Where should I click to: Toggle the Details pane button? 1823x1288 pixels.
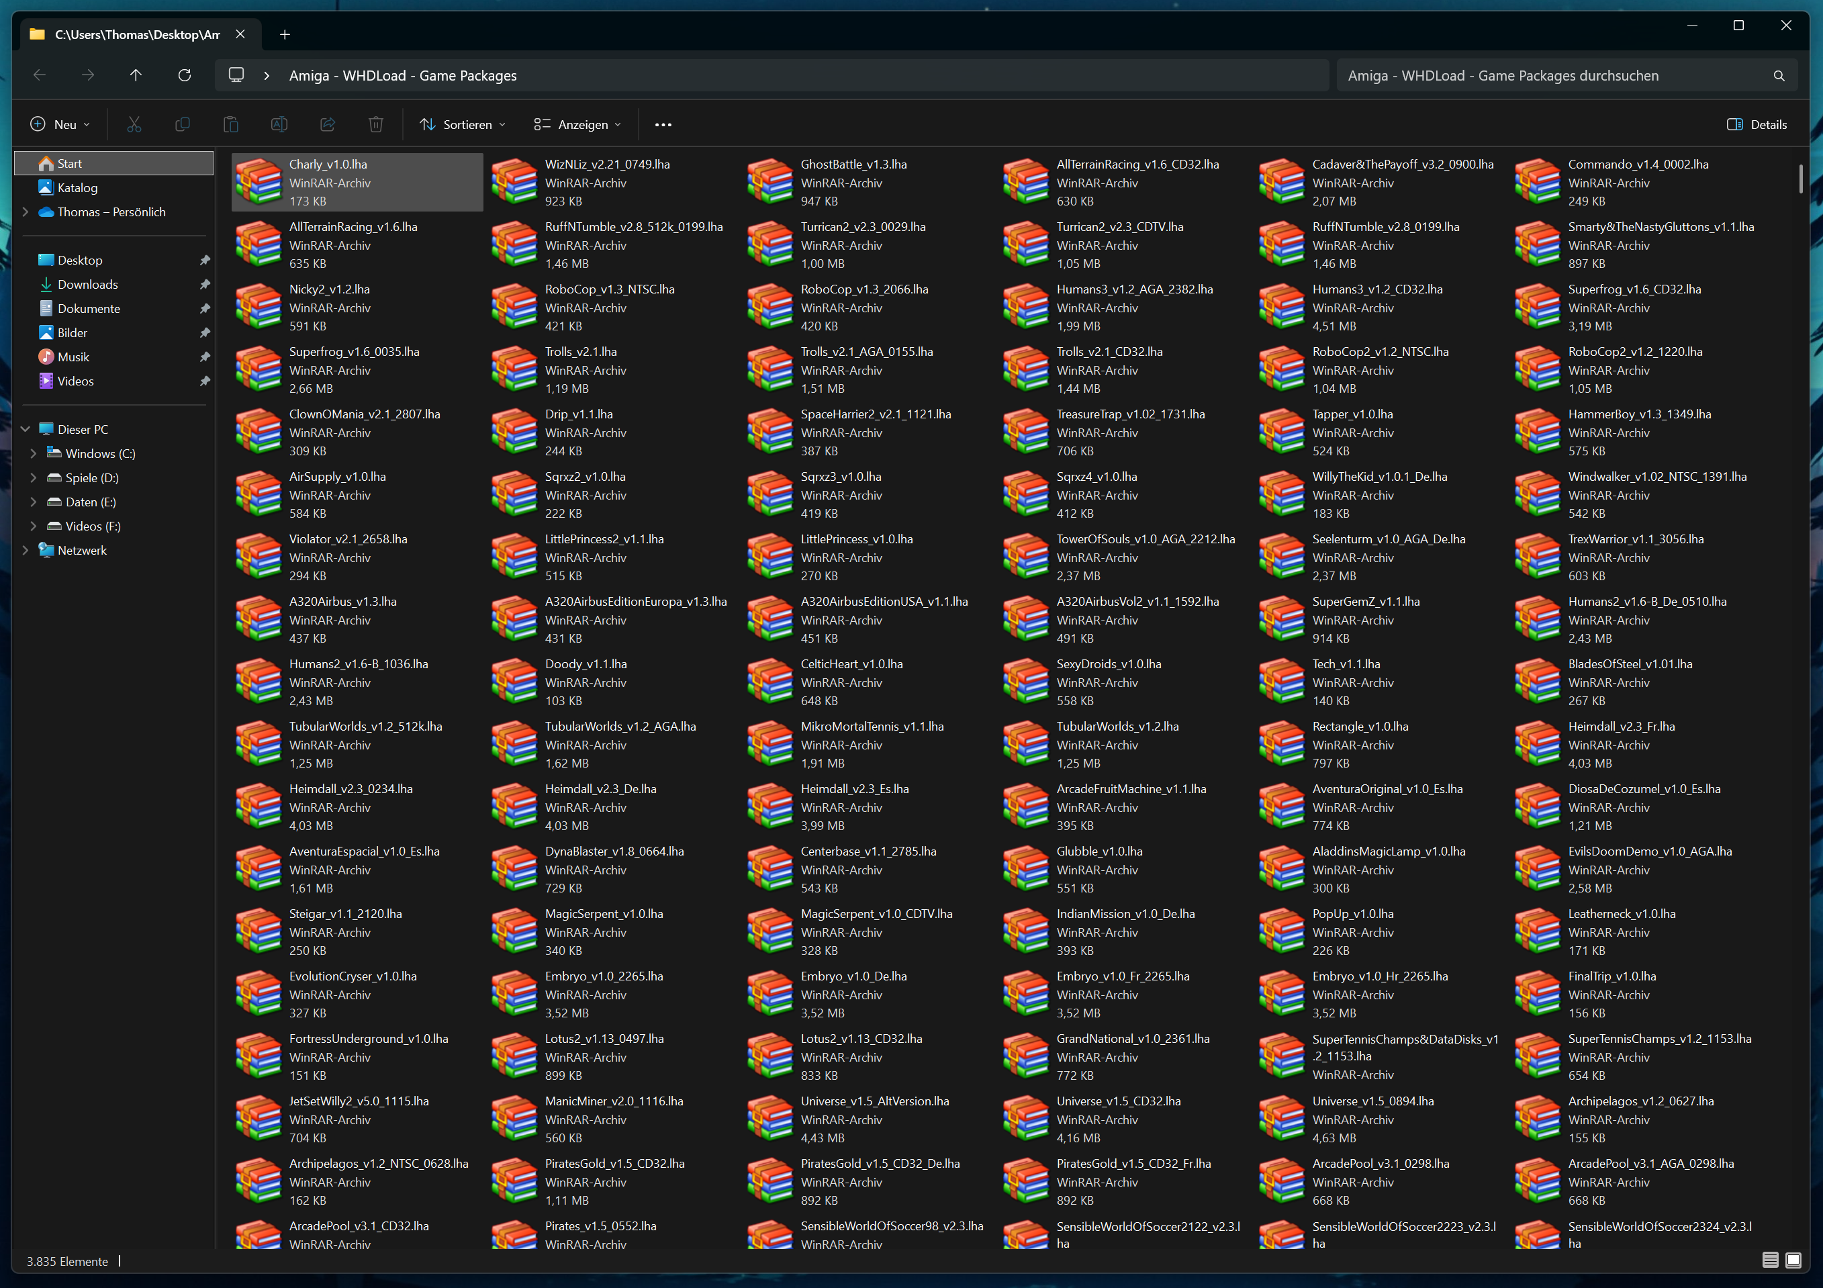1757,125
